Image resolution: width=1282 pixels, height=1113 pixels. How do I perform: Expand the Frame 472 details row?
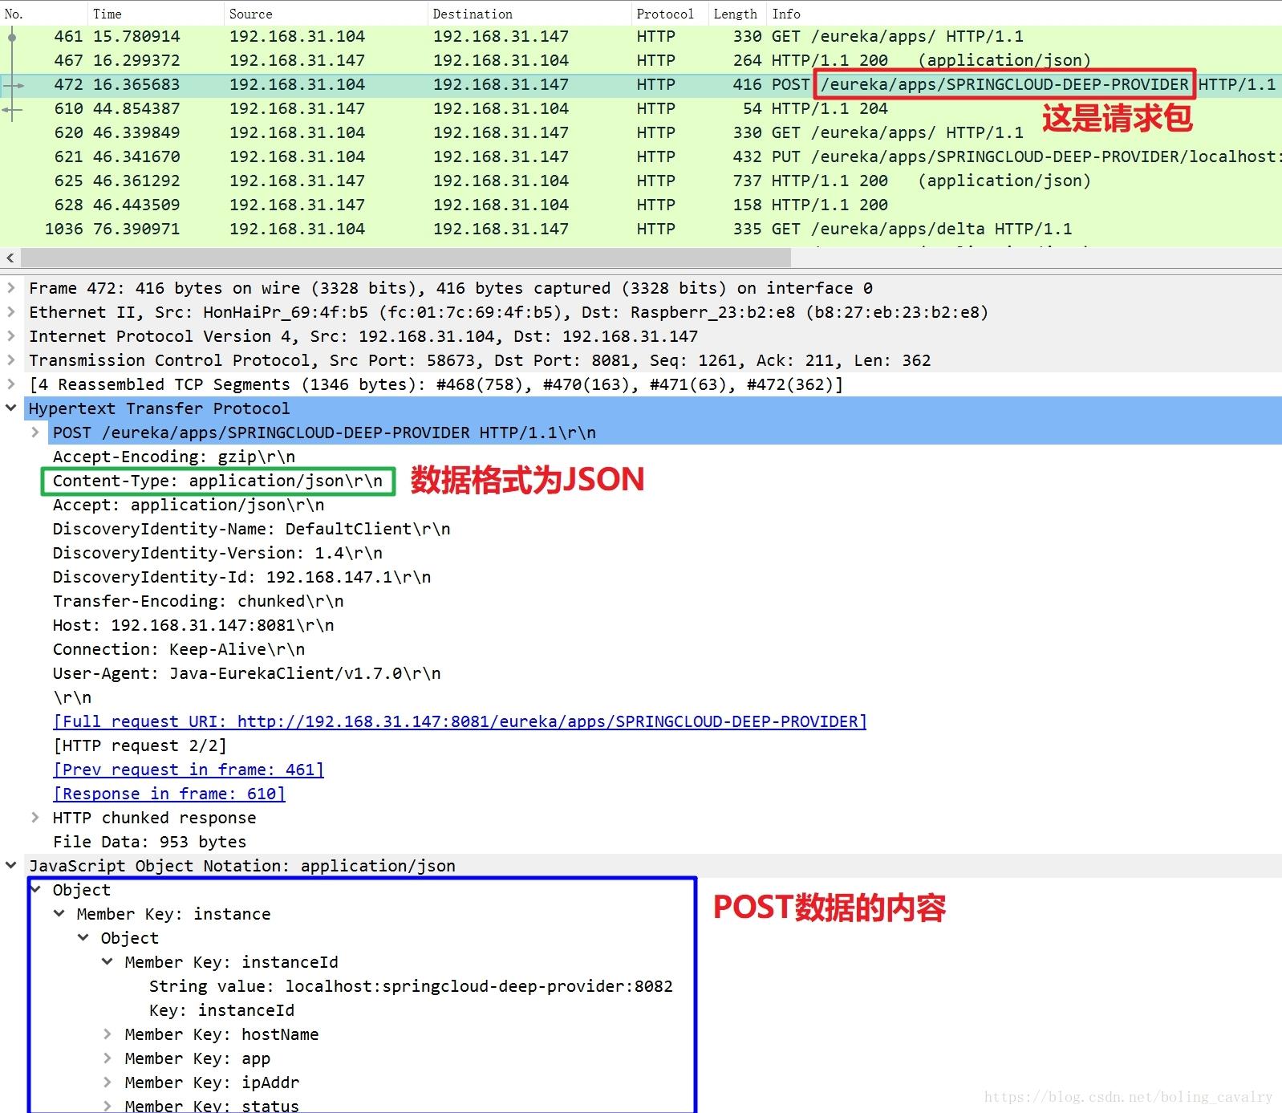click(x=11, y=287)
